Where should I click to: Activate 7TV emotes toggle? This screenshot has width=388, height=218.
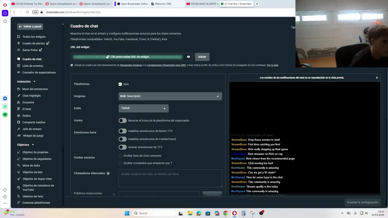point(122,147)
